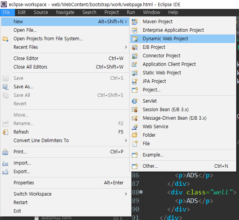
Task: Expand the Recent Files submenu arrow
Action: coord(126,47)
